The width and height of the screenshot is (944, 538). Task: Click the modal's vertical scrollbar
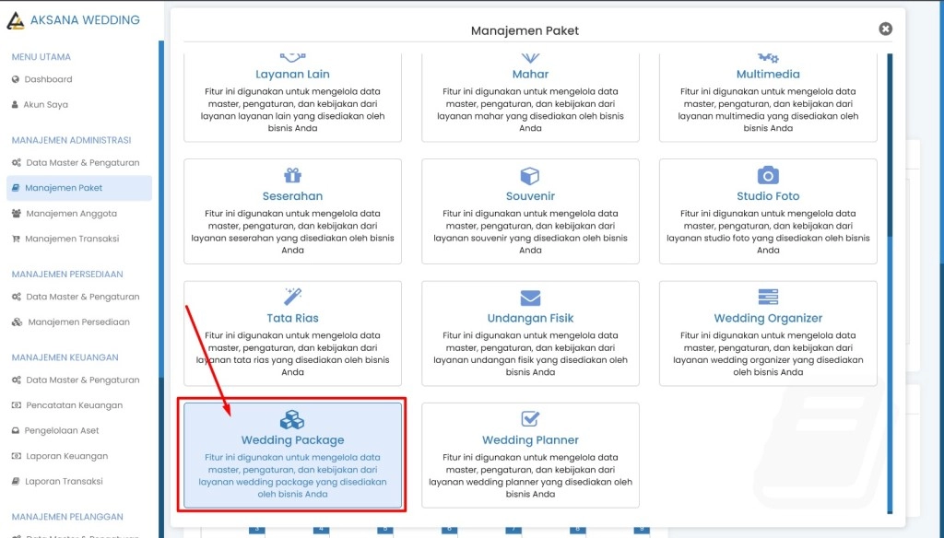pyautogui.click(x=890, y=276)
